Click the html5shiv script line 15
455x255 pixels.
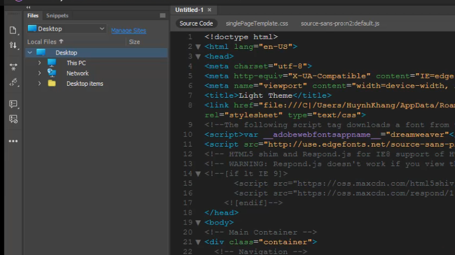coord(344,183)
